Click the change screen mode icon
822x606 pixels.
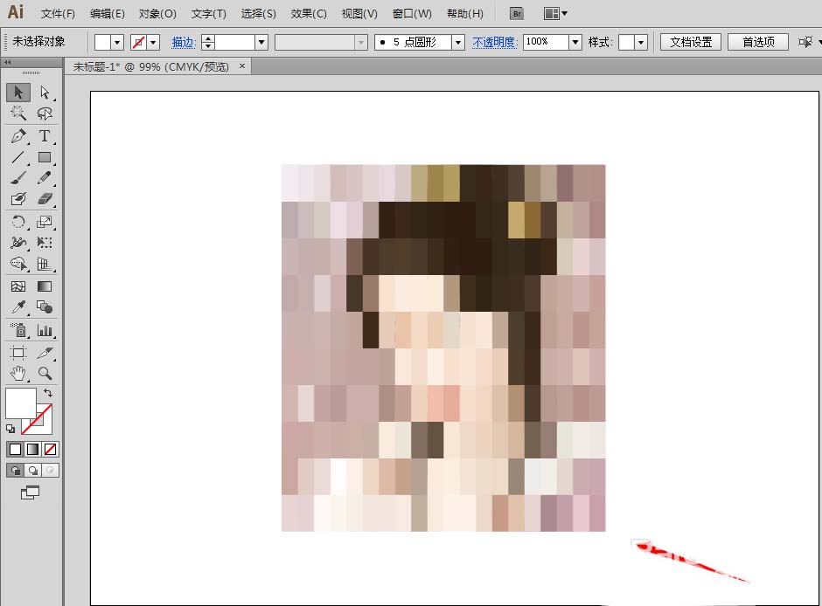pos(30,492)
